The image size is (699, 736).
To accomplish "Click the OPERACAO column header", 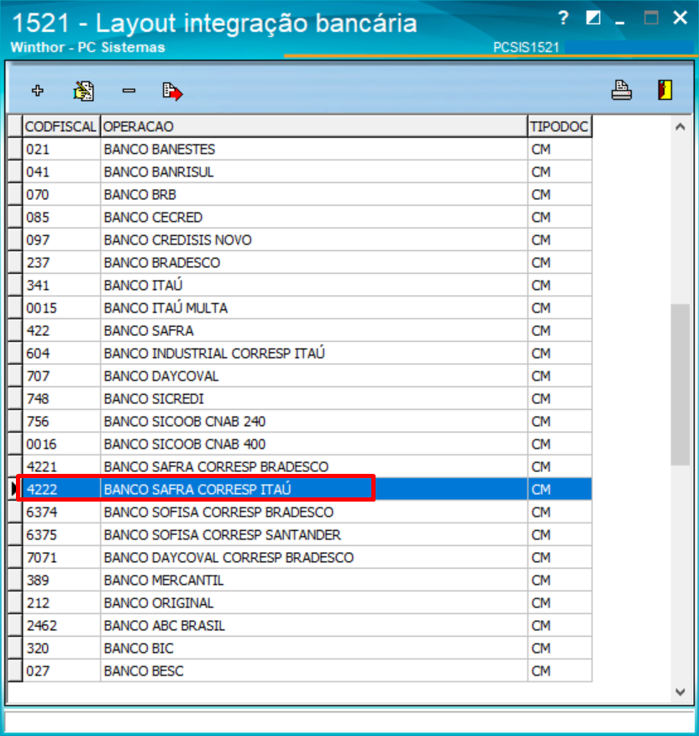I will pyautogui.click(x=313, y=126).
